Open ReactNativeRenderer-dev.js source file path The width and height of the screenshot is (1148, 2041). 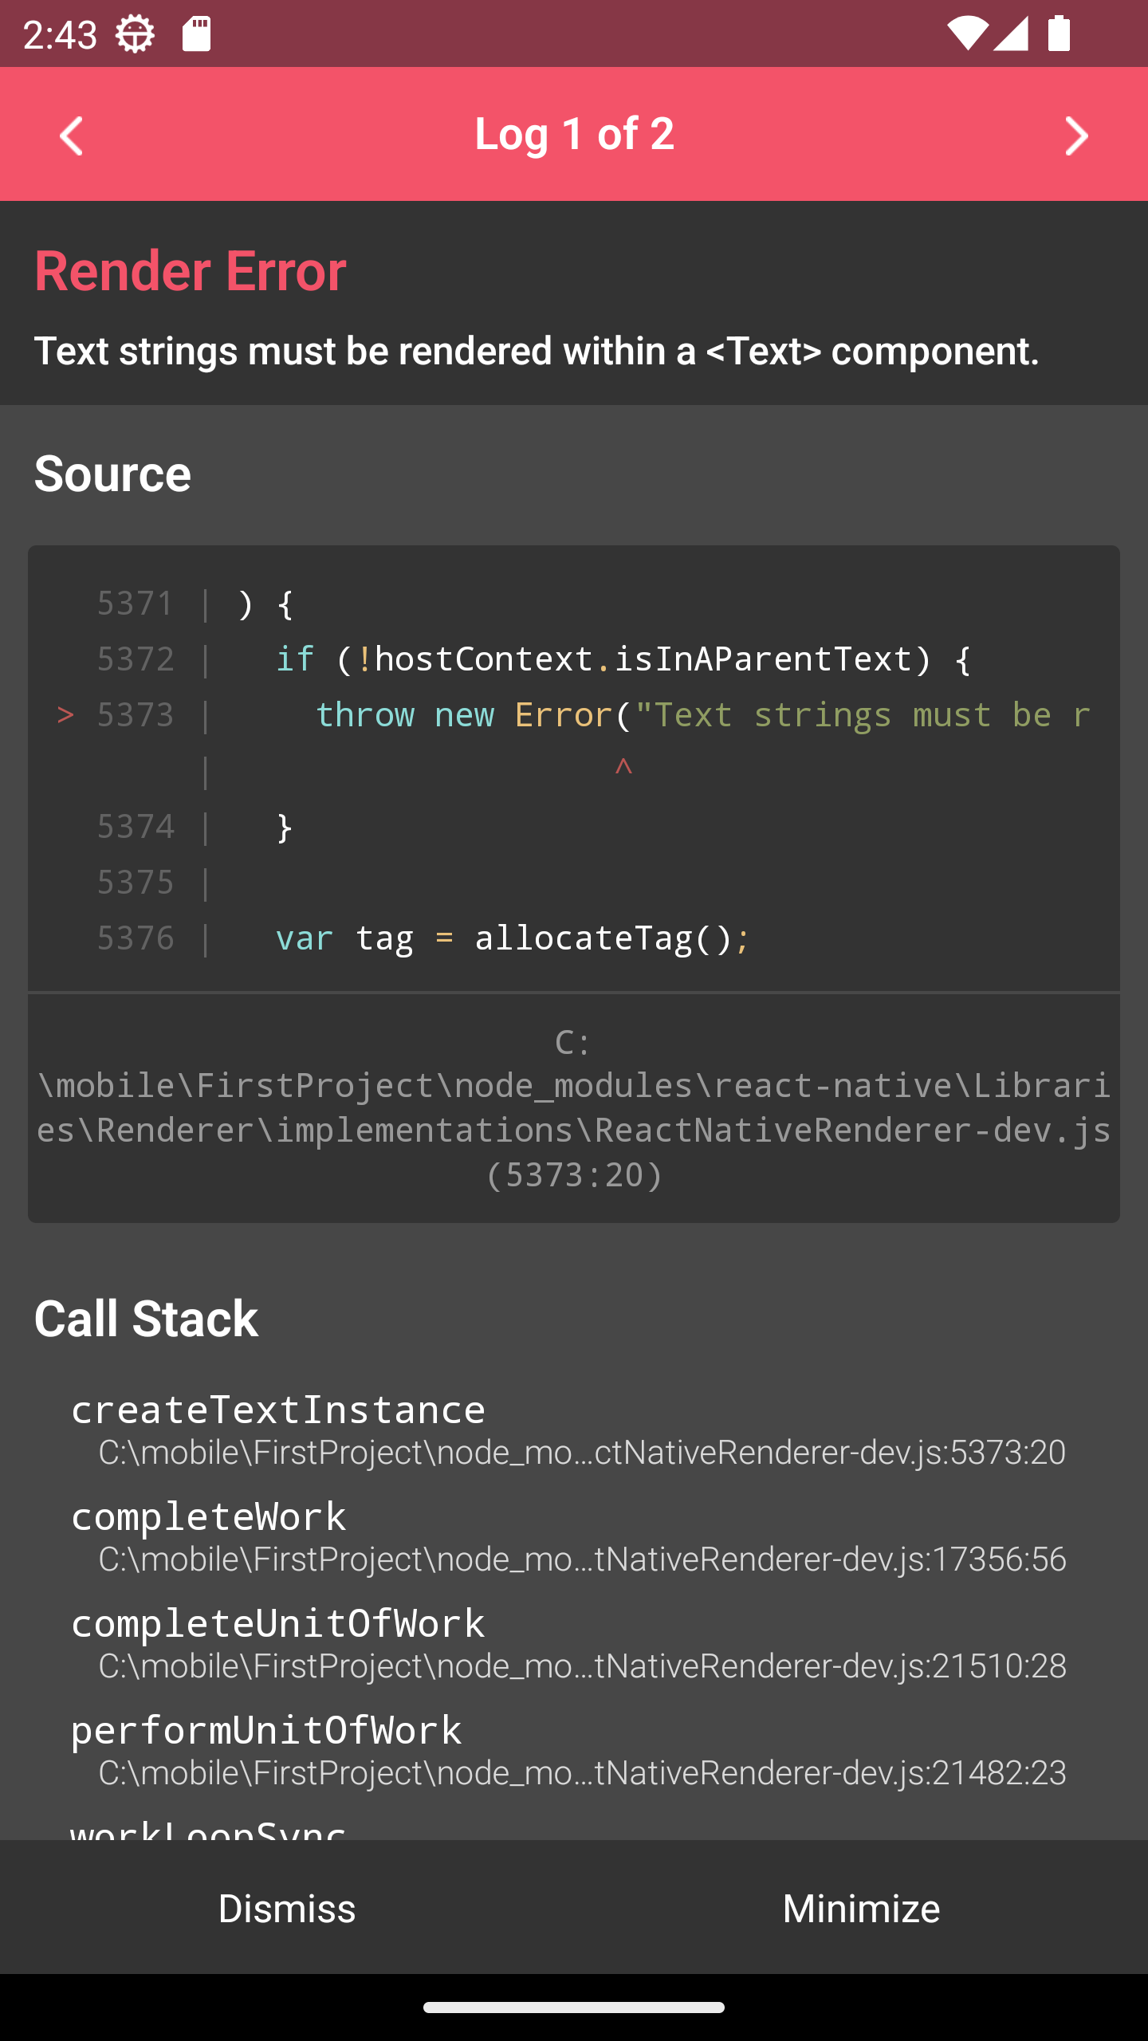[x=574, y=1108]
